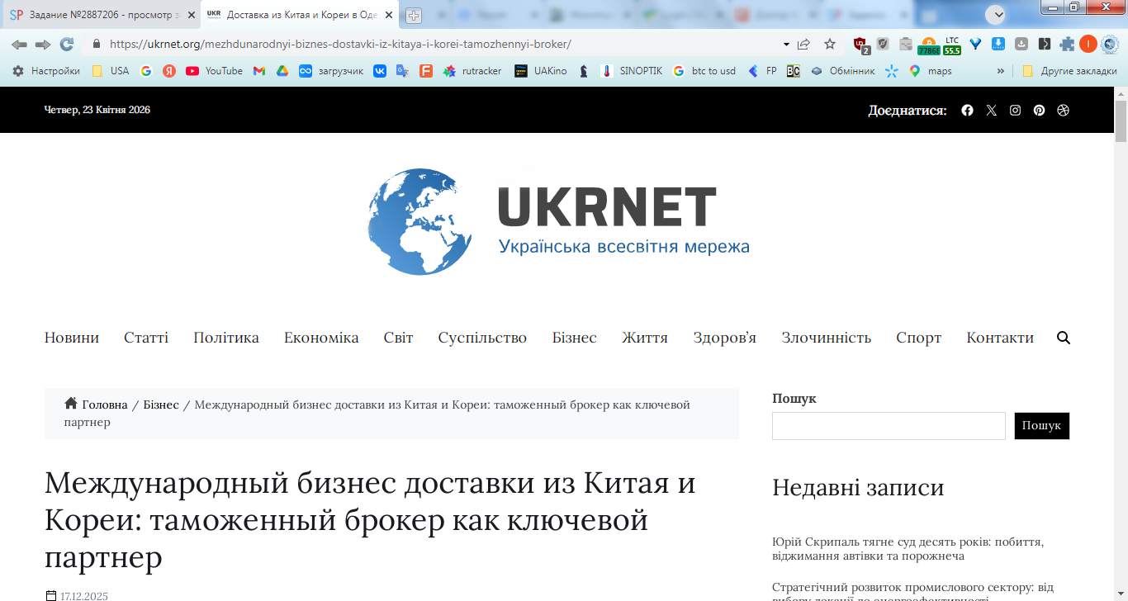1128x601 pixels.
Task: Focus the sidebar Пошук text field
Action: tap(889, 426)
